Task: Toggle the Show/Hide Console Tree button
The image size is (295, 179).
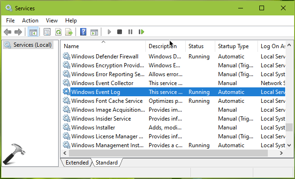Action: (x=33, y=32)
